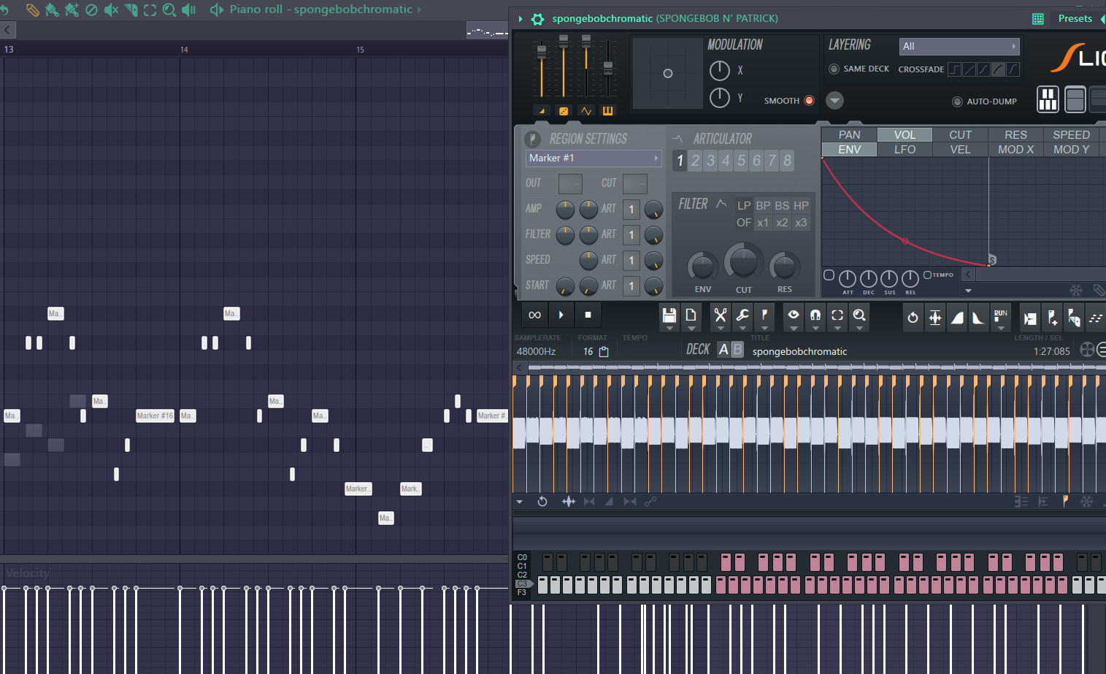Click the Marker #16 note in piano roll
1106x674 pixels.
155,415
